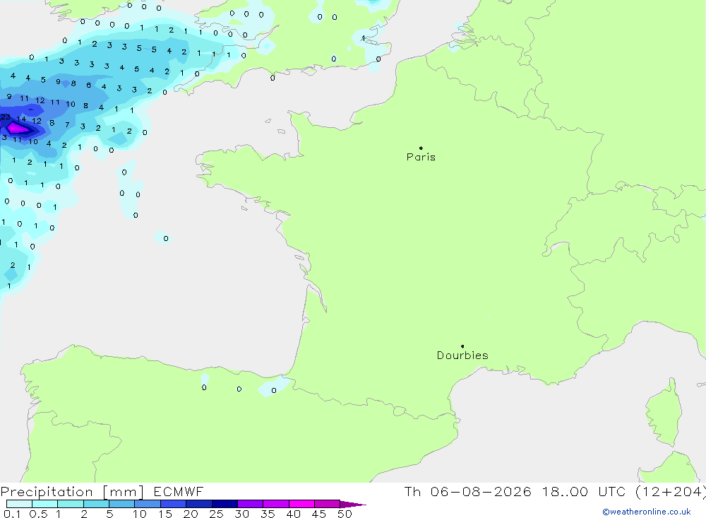Open the weatheronline.co.uk copyright link

pos(647,512)
